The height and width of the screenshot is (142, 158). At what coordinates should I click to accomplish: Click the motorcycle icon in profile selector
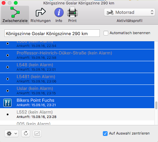pyautogui.click(x=110, y=13)
